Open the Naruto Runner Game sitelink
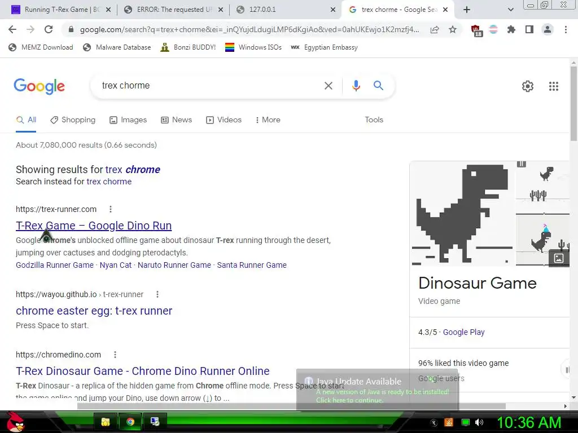Screen dimensions: 578x433 tap(174, 265)
